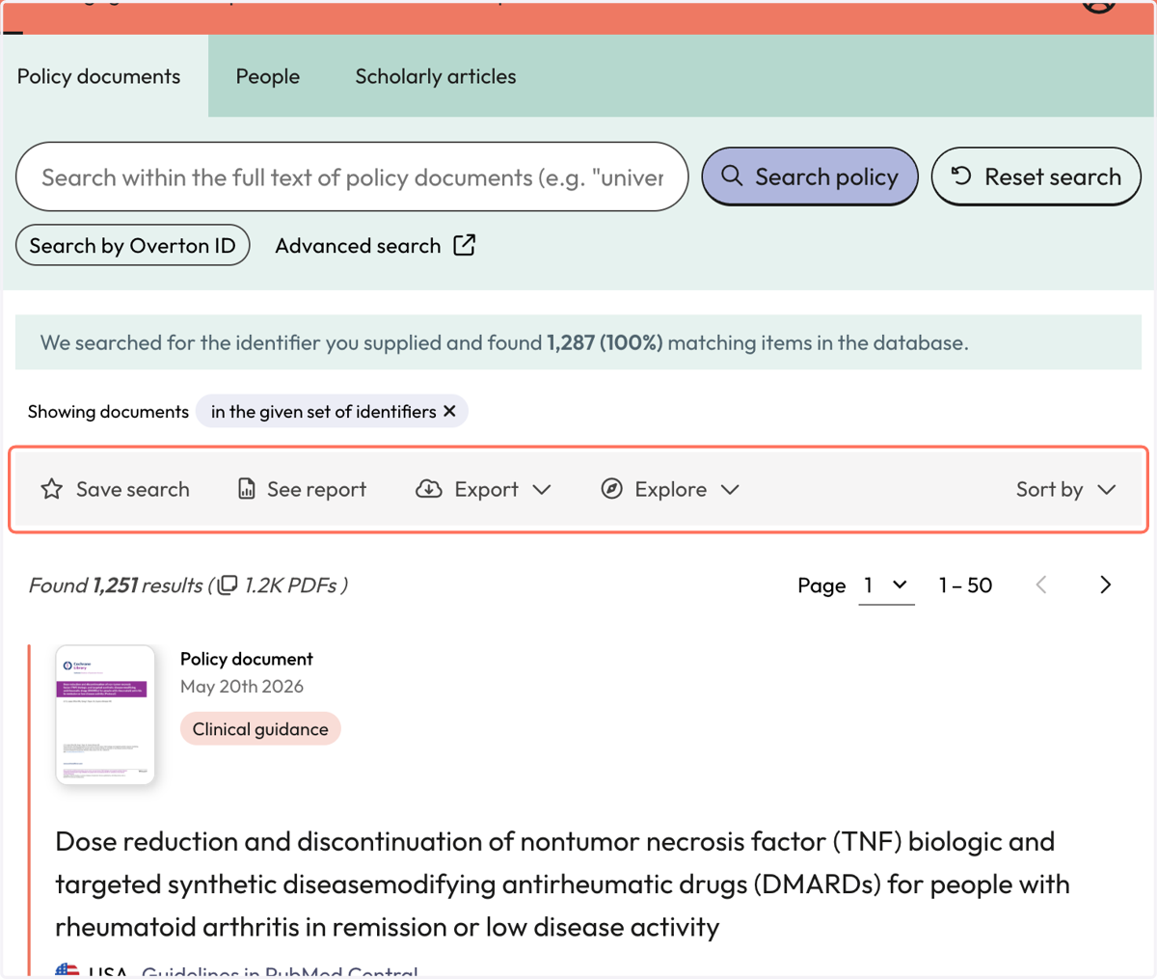Click the Save search star icon
Viewport: 1157px width, 979px height.
pyautogui.click(x=52, y=489)
